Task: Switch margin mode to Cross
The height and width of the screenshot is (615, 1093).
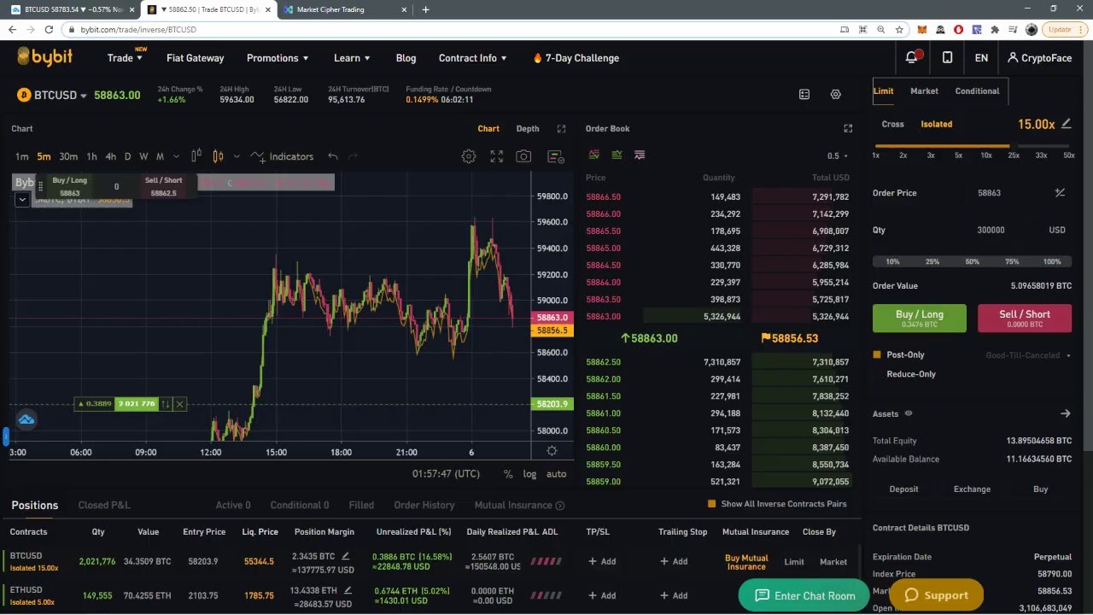Action: coord(892,124)
